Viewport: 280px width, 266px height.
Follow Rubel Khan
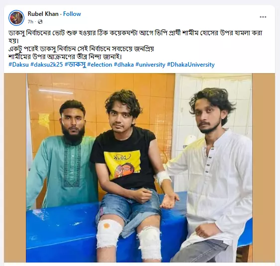(72, 14)
